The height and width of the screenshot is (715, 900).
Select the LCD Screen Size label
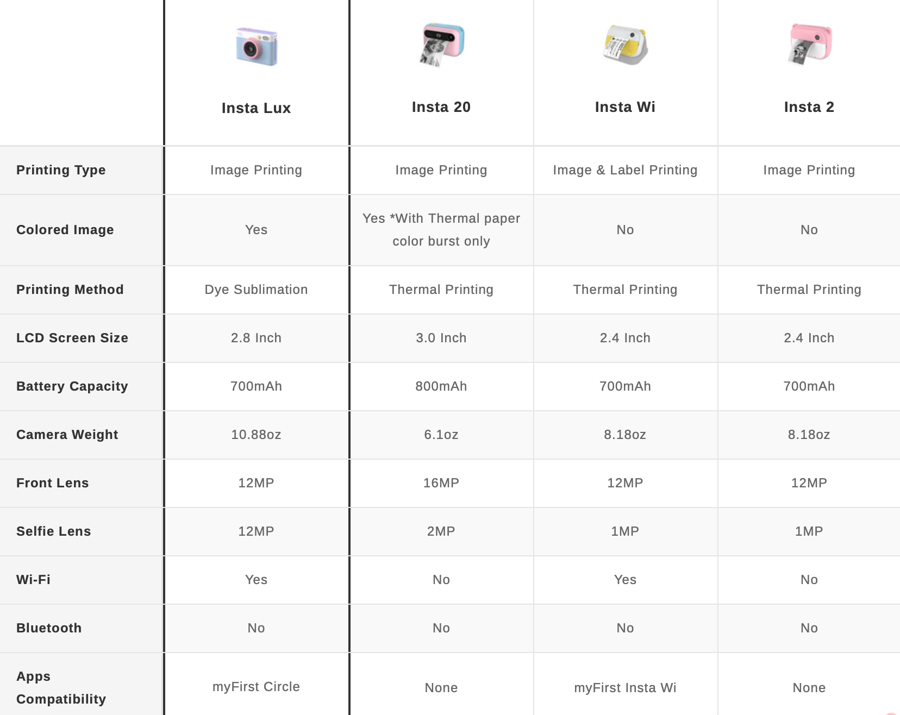(x=72, y=338)
